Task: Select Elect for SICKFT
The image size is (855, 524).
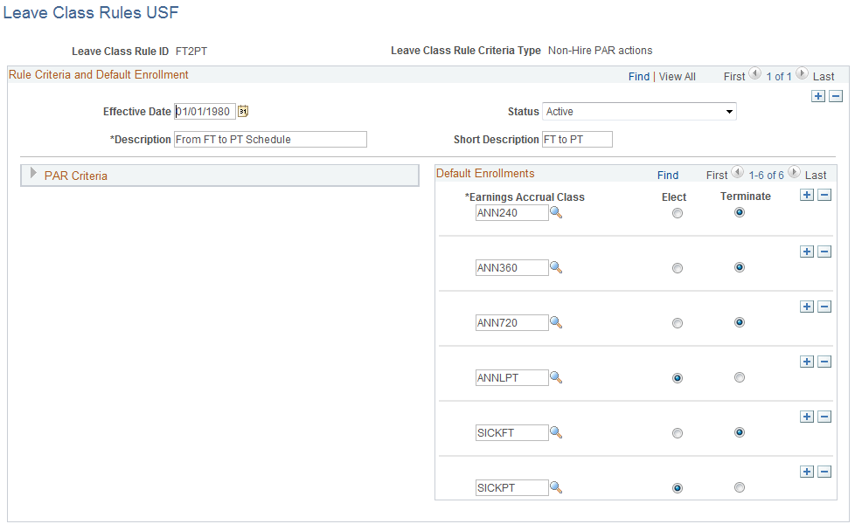Action: click(678, 433)
